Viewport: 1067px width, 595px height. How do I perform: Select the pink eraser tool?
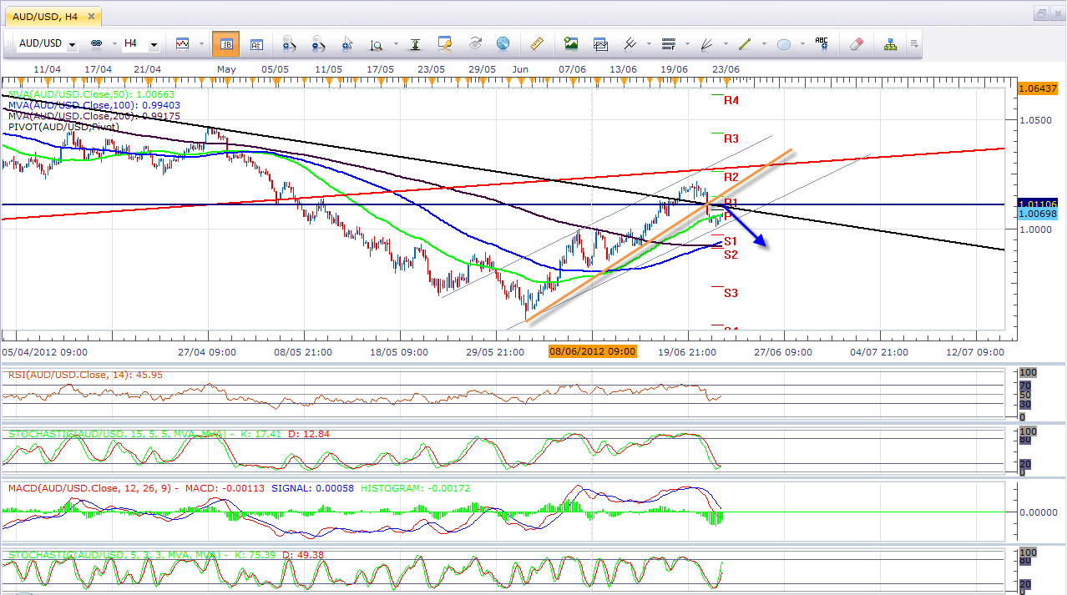(x=856, y=43)
